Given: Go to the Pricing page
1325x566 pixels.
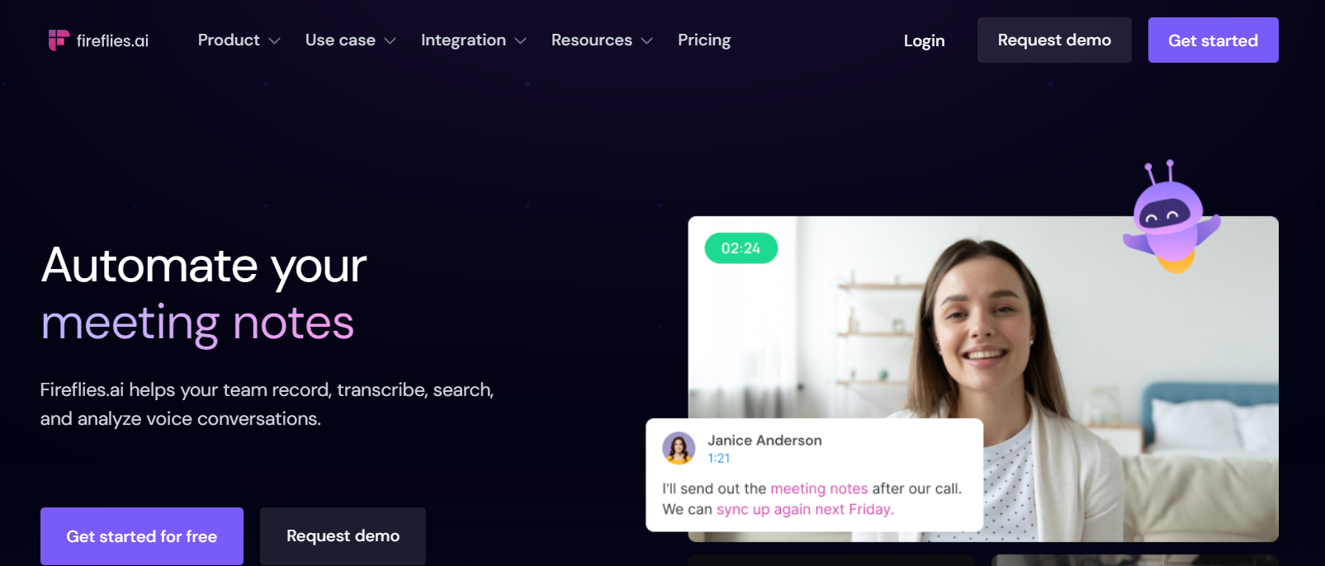Looking at the screenshot, I should tap(704, 40).
